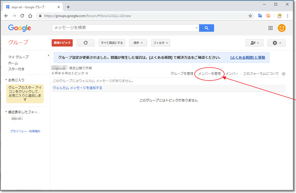Open a new browser tab

pyautogui.click(x=68, y=6)
